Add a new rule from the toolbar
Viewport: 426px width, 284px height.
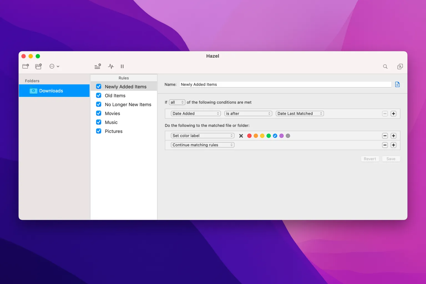coord(97,66)
